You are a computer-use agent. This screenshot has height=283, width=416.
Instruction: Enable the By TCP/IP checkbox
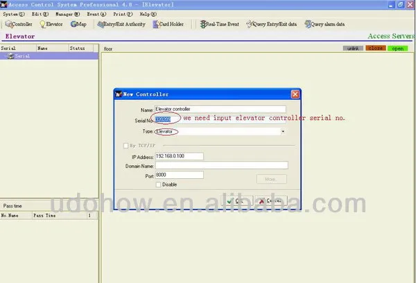(125, 146)
